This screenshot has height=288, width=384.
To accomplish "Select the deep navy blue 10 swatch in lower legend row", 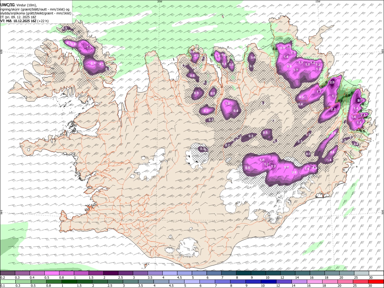I will click(x=268, y=281).
